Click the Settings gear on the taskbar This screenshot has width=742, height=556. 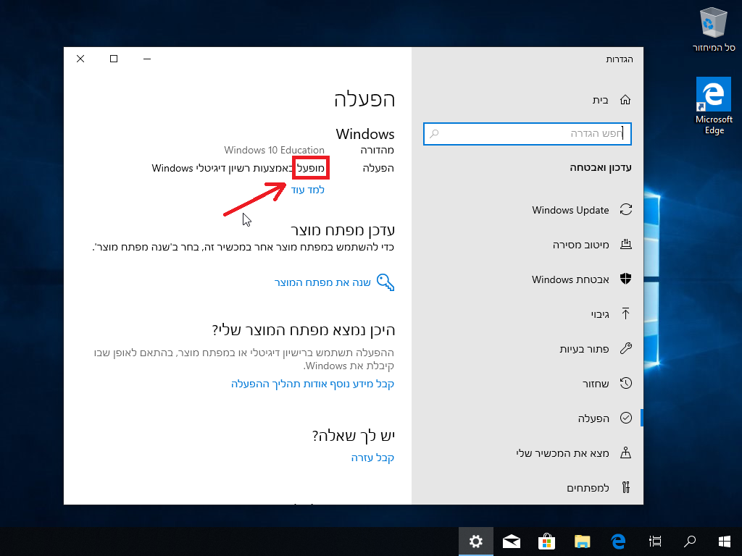tap(475, 542)
